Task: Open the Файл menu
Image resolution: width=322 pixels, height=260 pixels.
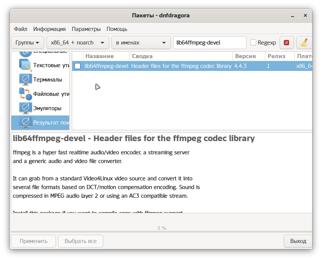Action: click(20, 29)
